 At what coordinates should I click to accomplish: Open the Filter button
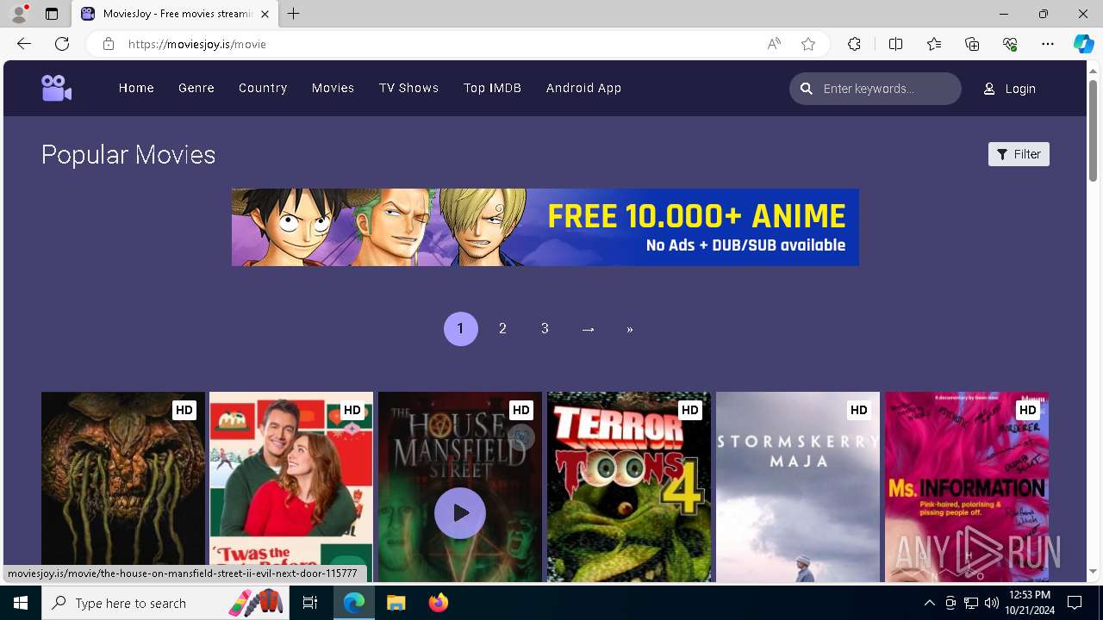1019,154
